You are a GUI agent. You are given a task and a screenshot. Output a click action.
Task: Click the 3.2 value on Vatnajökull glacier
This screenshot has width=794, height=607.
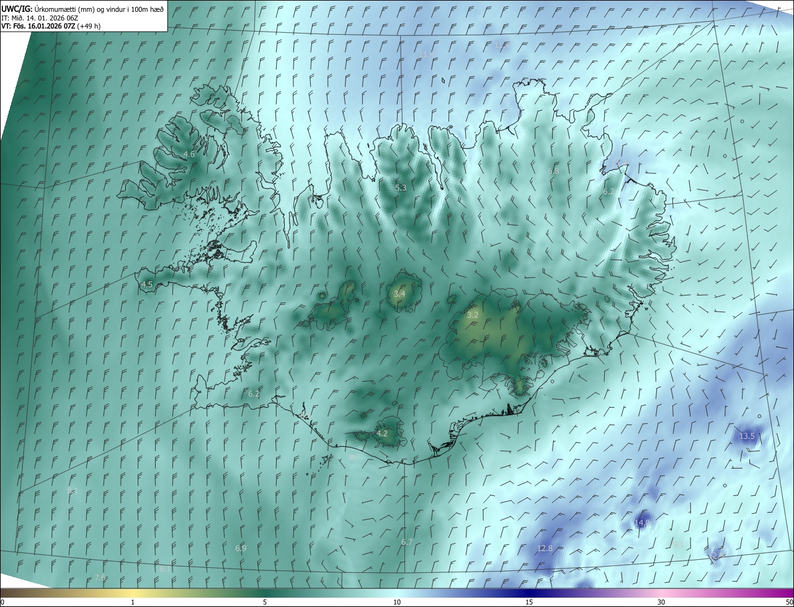(473, 315)
